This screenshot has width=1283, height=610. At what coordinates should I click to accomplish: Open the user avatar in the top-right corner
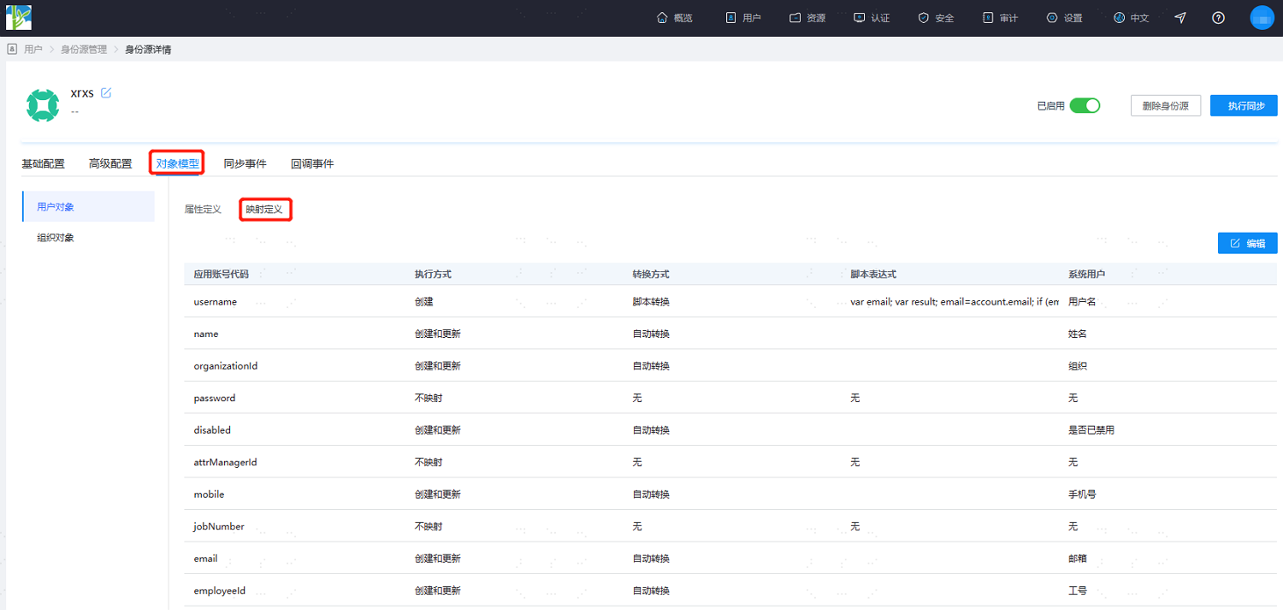[x=1262, y=18]
